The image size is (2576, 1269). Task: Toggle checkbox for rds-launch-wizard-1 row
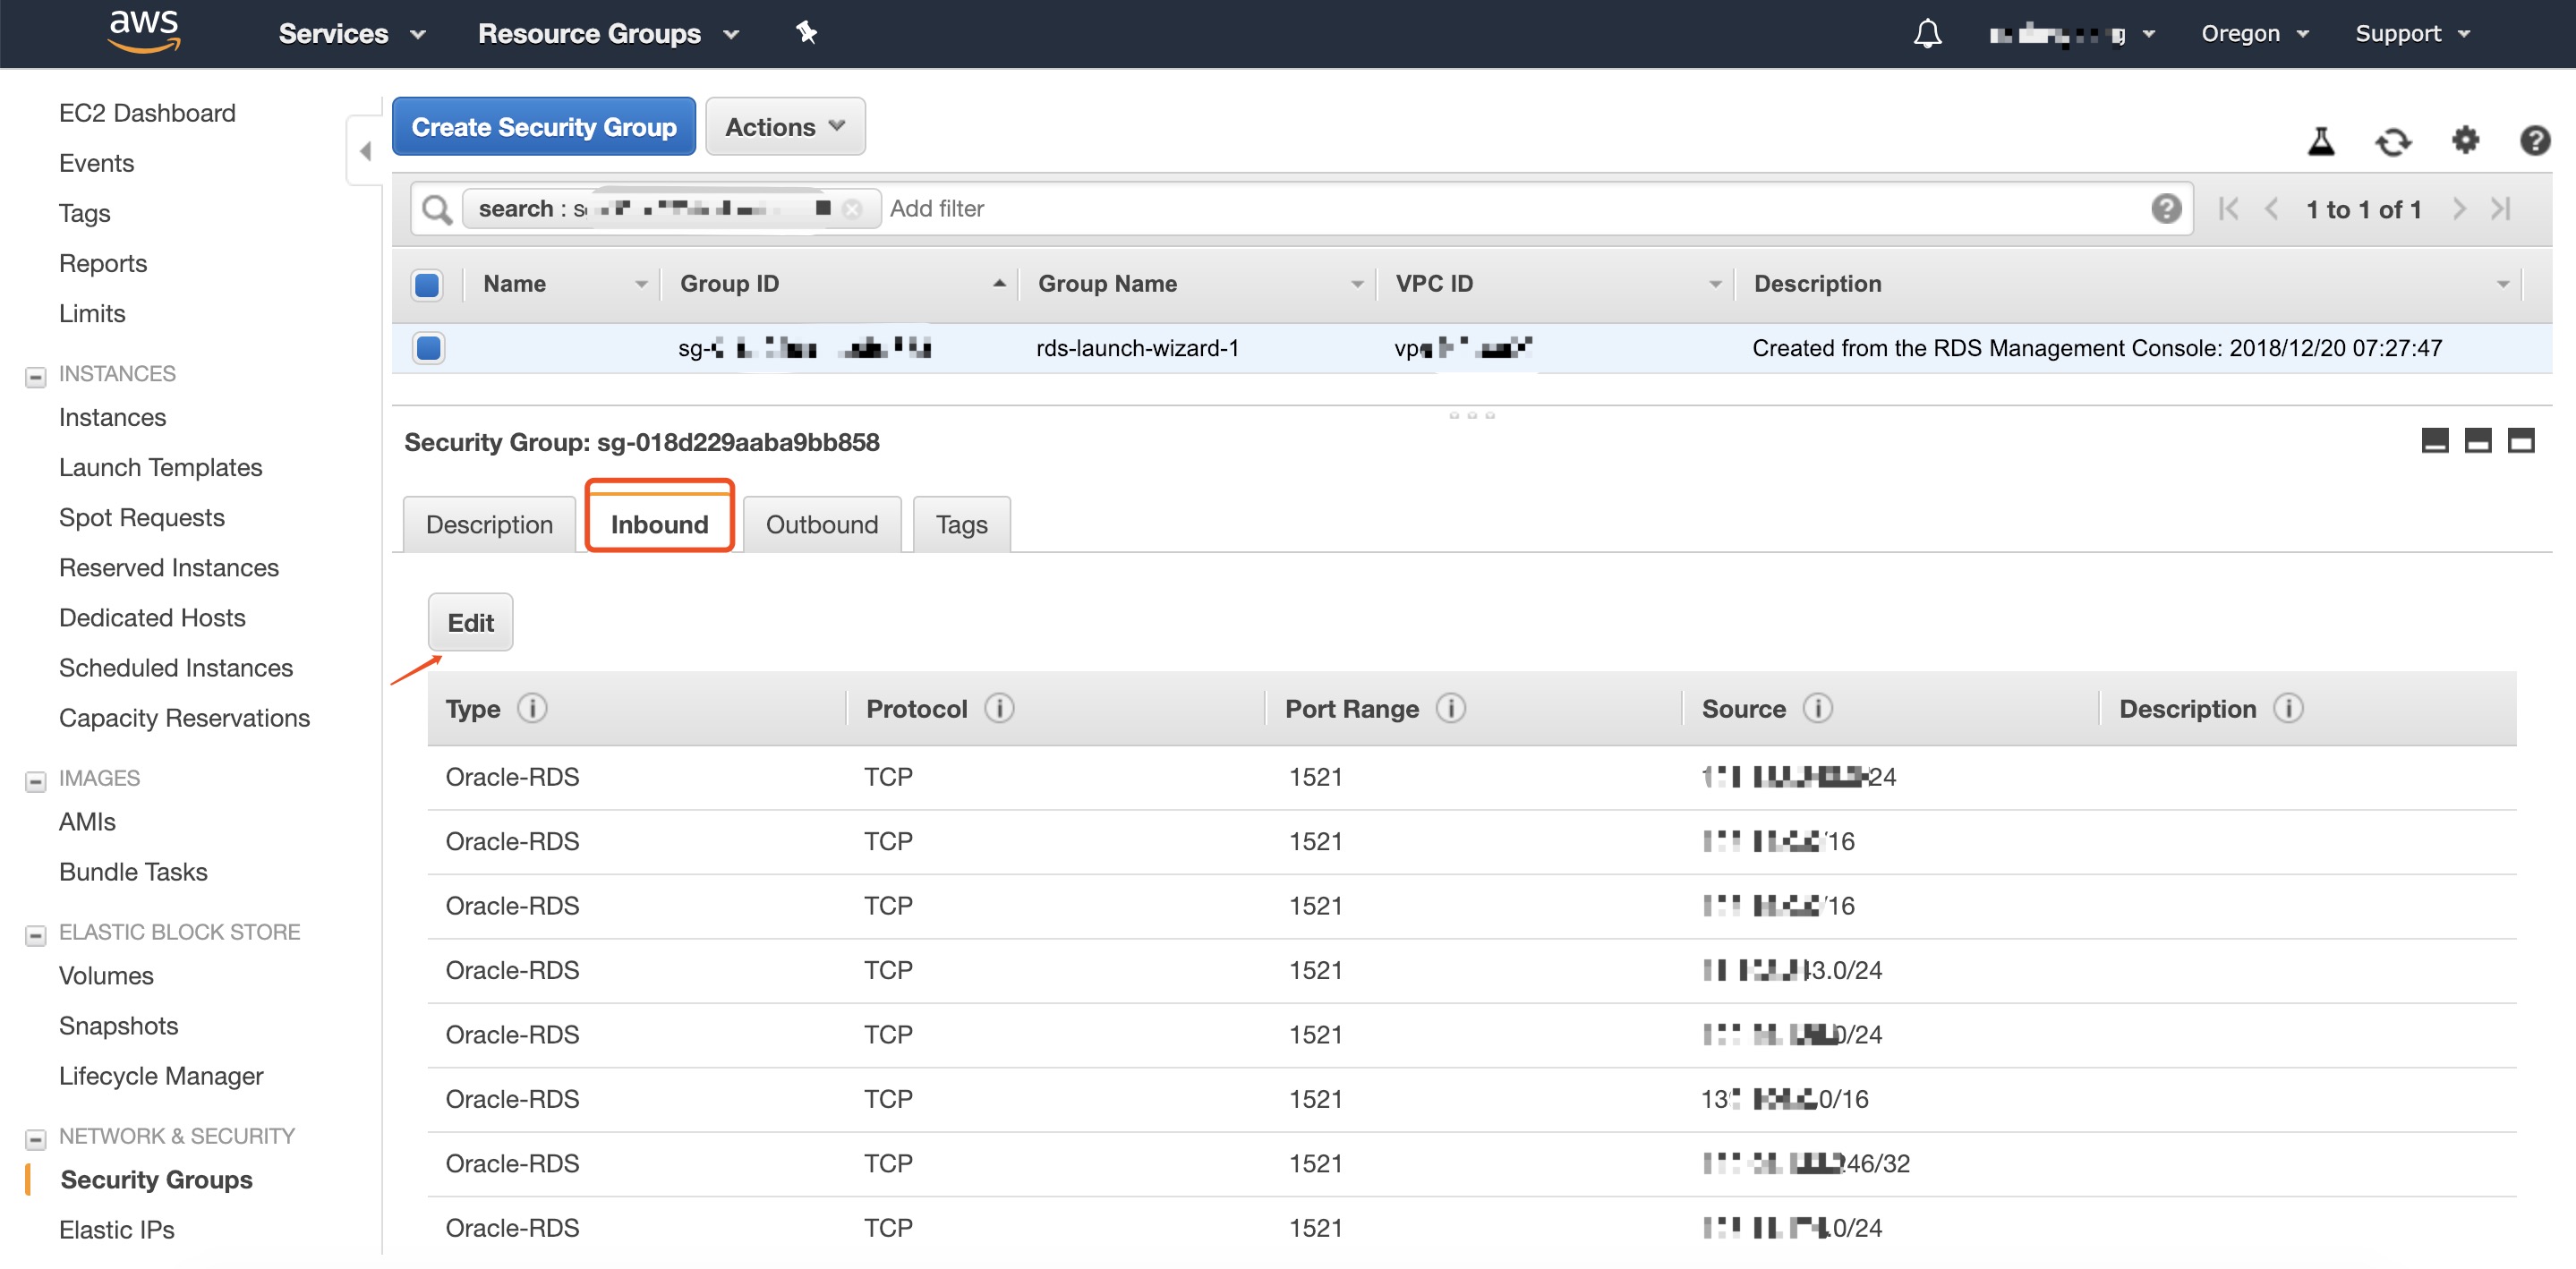428,348
